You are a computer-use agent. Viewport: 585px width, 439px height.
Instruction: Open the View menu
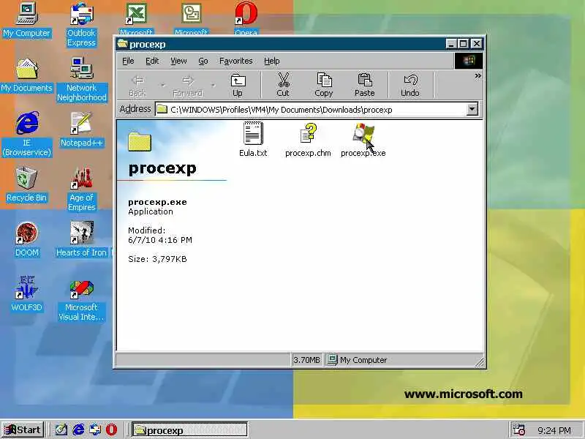(178, 61)
